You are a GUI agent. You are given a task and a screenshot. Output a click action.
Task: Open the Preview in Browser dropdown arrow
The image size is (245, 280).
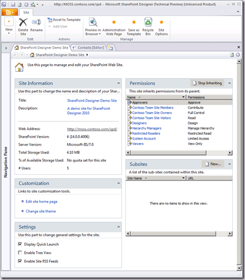[x=100, y=34]
